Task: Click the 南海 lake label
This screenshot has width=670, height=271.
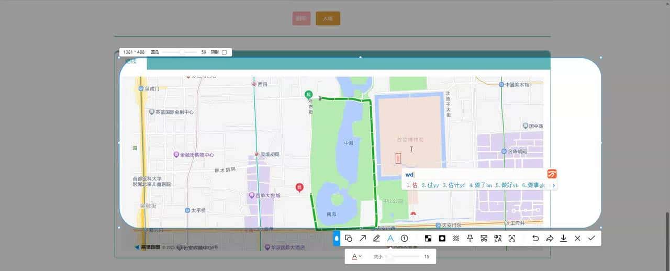Action: coord(332,214)
